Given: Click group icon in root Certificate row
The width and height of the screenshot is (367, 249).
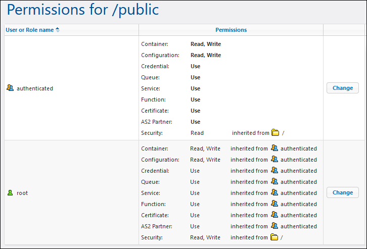Looking at the screenshot, I should [274, 215].
